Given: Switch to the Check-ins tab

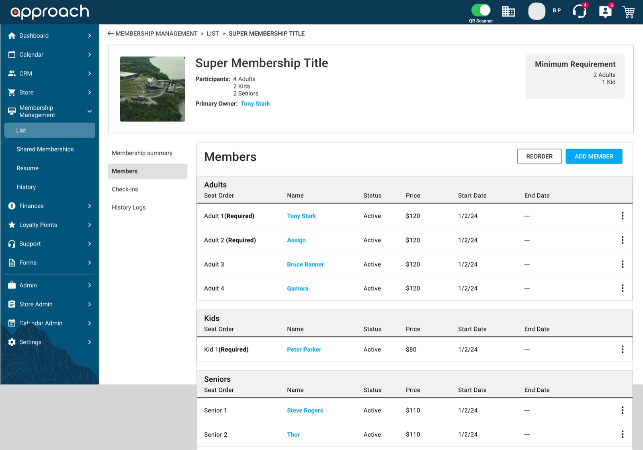Looking at the screenshot, I should (147, 189).
